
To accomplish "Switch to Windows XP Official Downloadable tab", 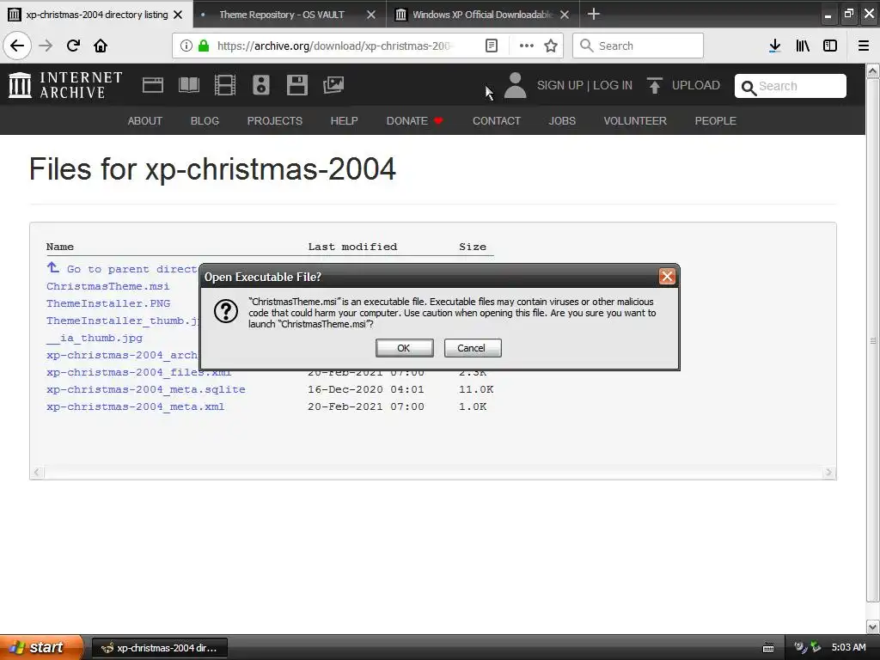I will [482, 15].
